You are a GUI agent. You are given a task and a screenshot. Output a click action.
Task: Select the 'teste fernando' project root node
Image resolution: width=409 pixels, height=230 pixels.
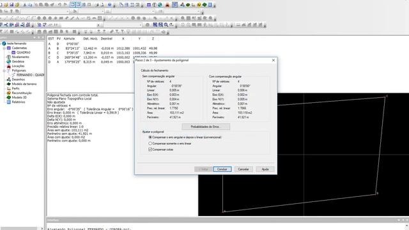click(17, 43)
